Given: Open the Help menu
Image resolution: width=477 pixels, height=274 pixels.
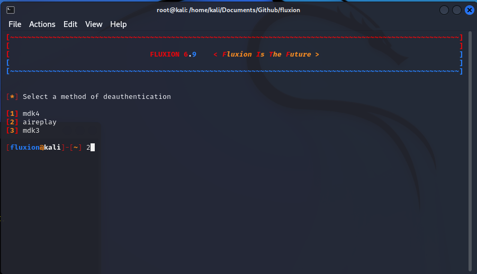Looking at the screenshot, I should [x=119, y=24].
